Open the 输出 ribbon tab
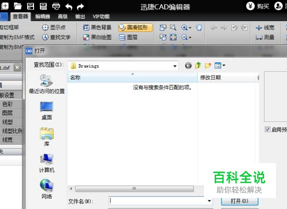 point(80,16)
